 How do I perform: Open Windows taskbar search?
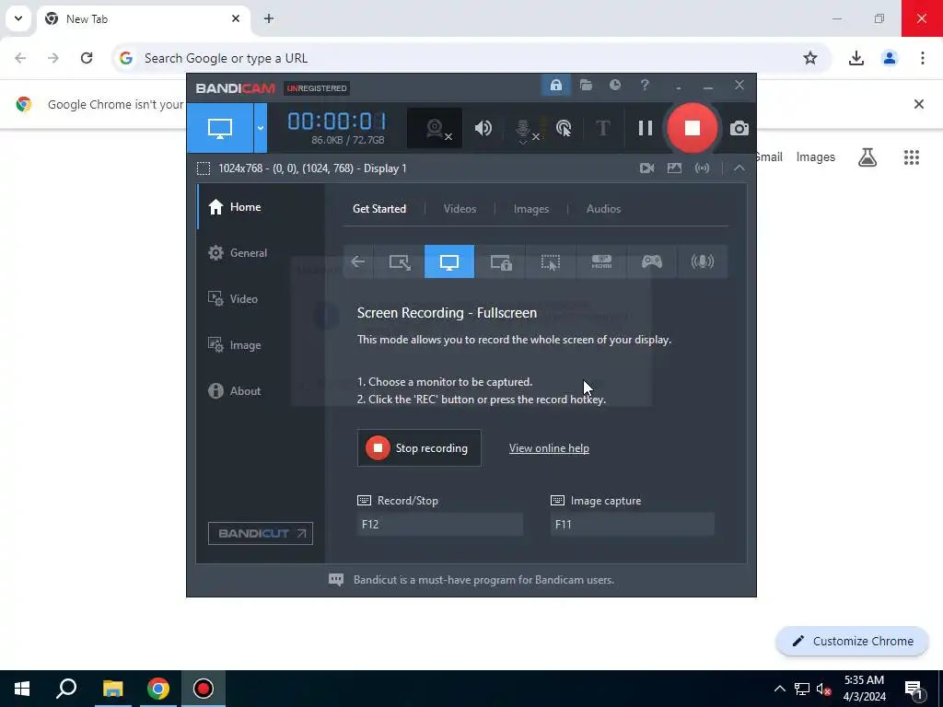[66, 689]
